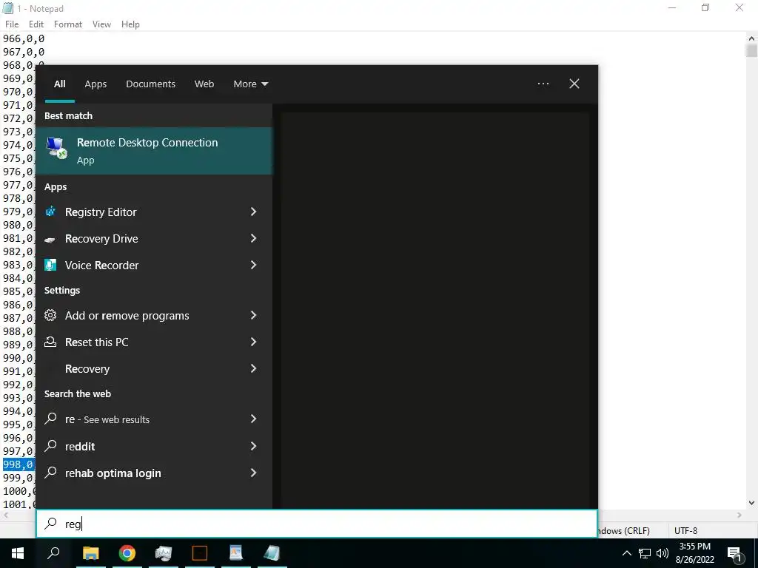The height and width of the screenshot is (568, 758).
Task: Click the search input box containing reg
Action: click(x=317, y=524)
